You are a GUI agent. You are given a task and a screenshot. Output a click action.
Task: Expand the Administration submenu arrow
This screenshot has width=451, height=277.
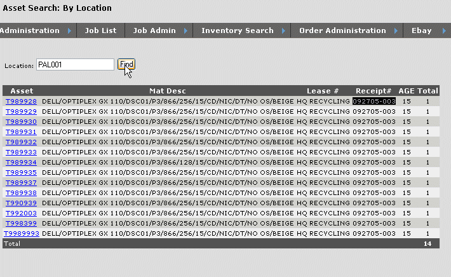(69, 30)
